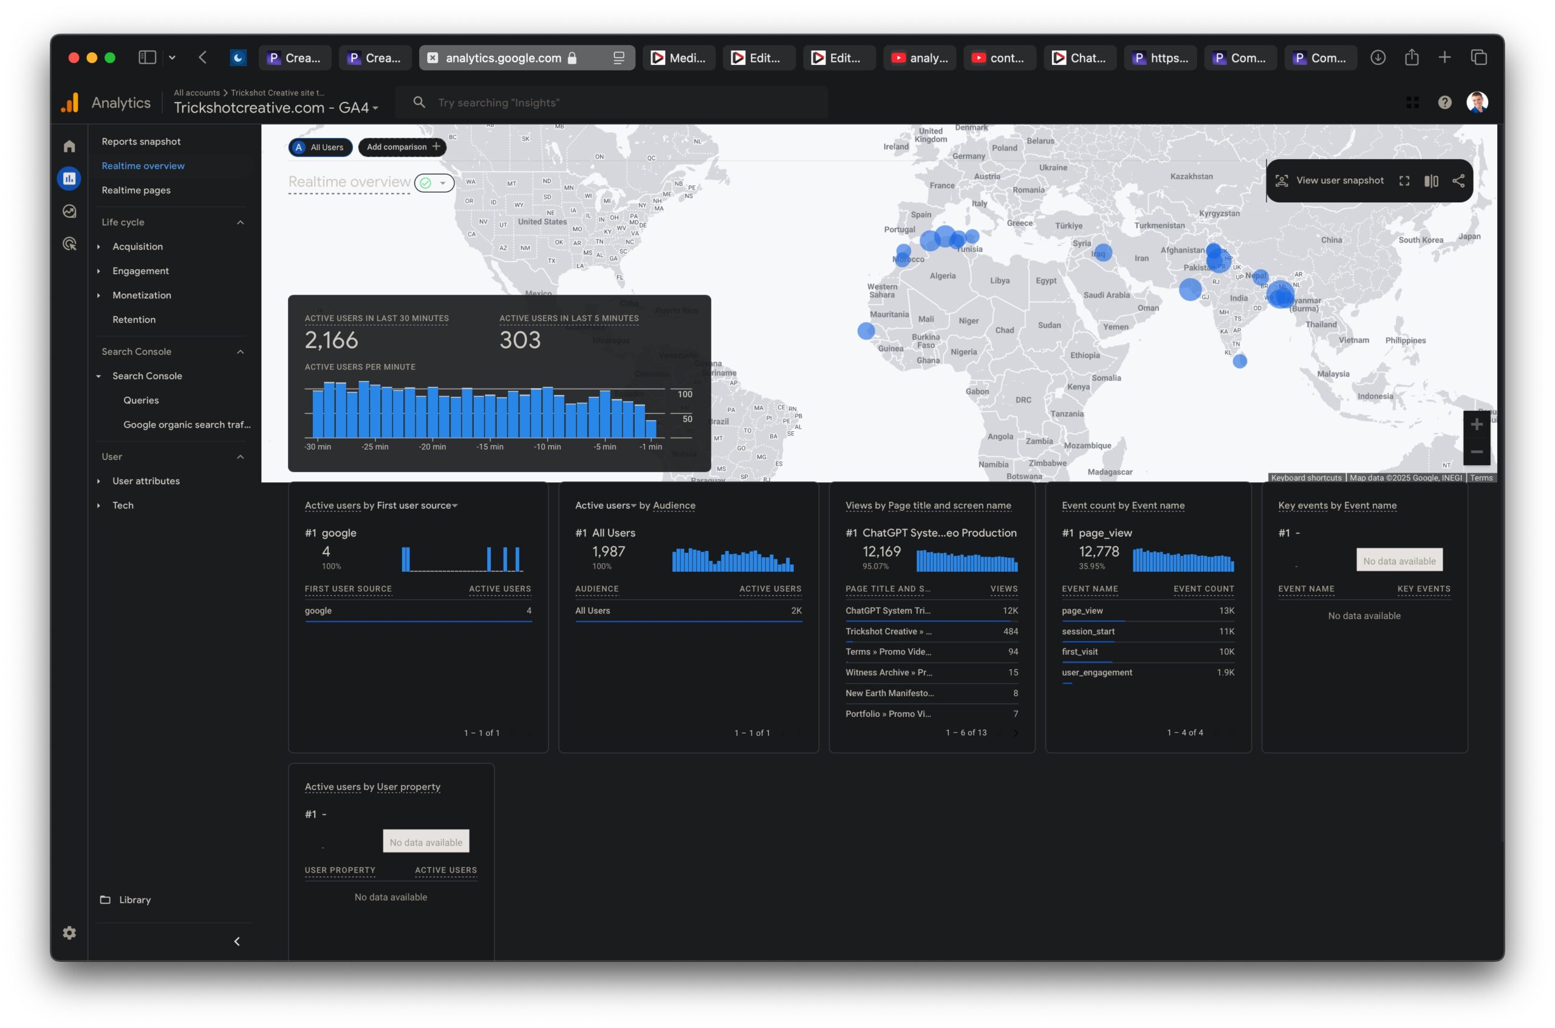Click the ChatGPT System Tri... row

pyautogui.click(x=931, y=611)
